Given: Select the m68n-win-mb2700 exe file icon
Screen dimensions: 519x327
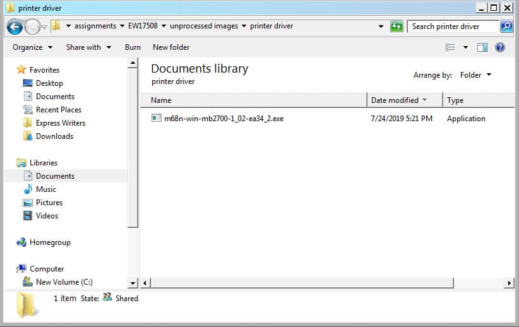Looking at the screenshot, I should (157, 118).
